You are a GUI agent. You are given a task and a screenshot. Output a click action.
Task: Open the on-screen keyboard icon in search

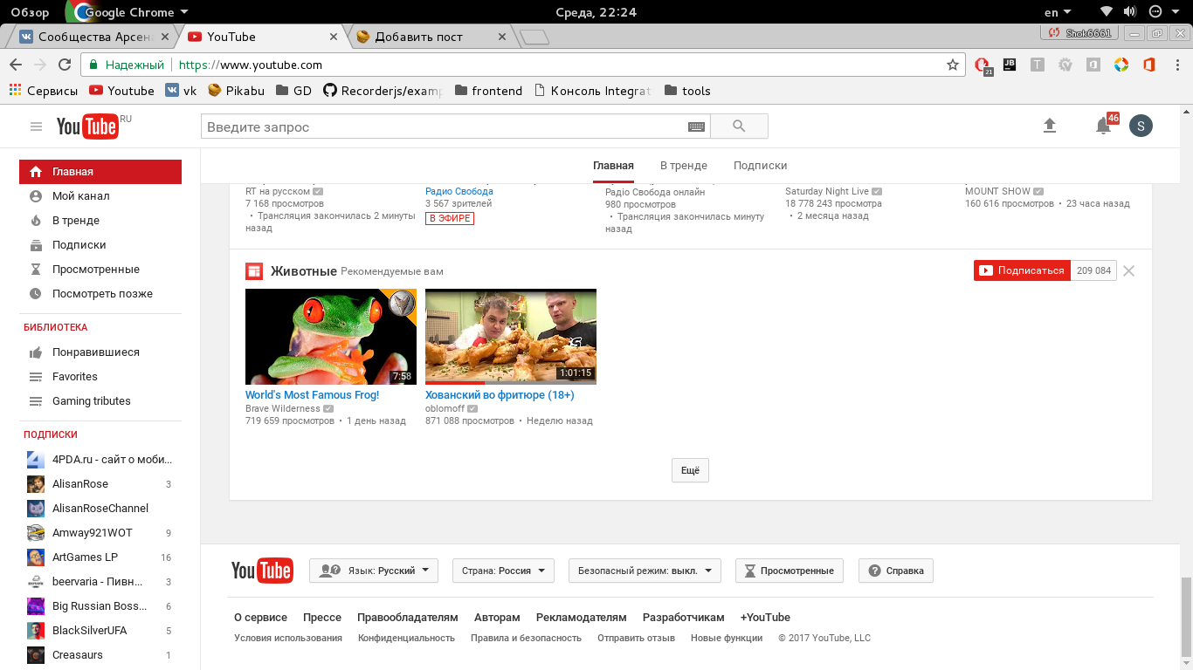(696, 126)
